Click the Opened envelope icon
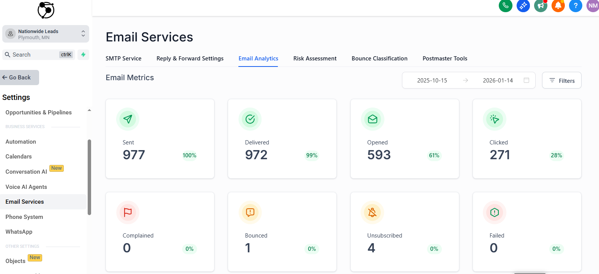Image resolution: width=599 pixels, height=274 pixels. coord(372,119)
